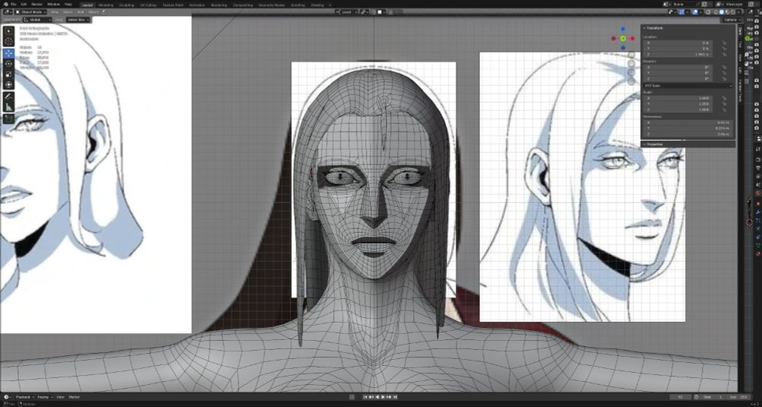
Task: Click the add workspace plus icon
Action: [330, 5]
